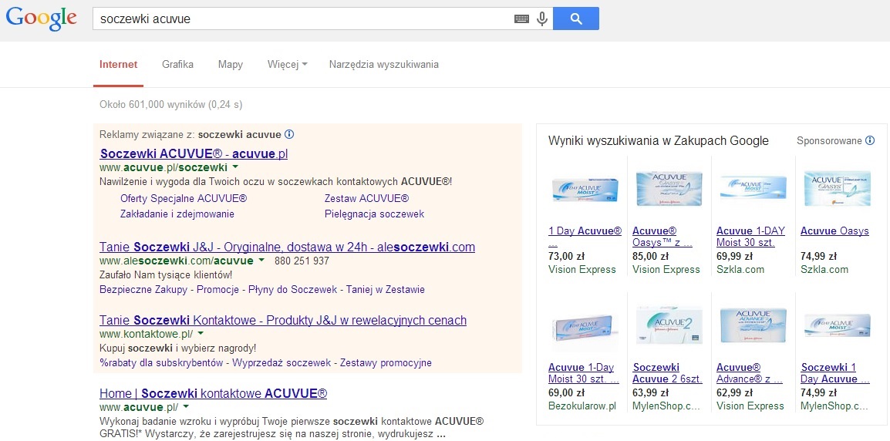Click 'Wyniki wyszukiwania w Zakupach Google' heading
Screen dimensions: 890x441
coord(659,141)
